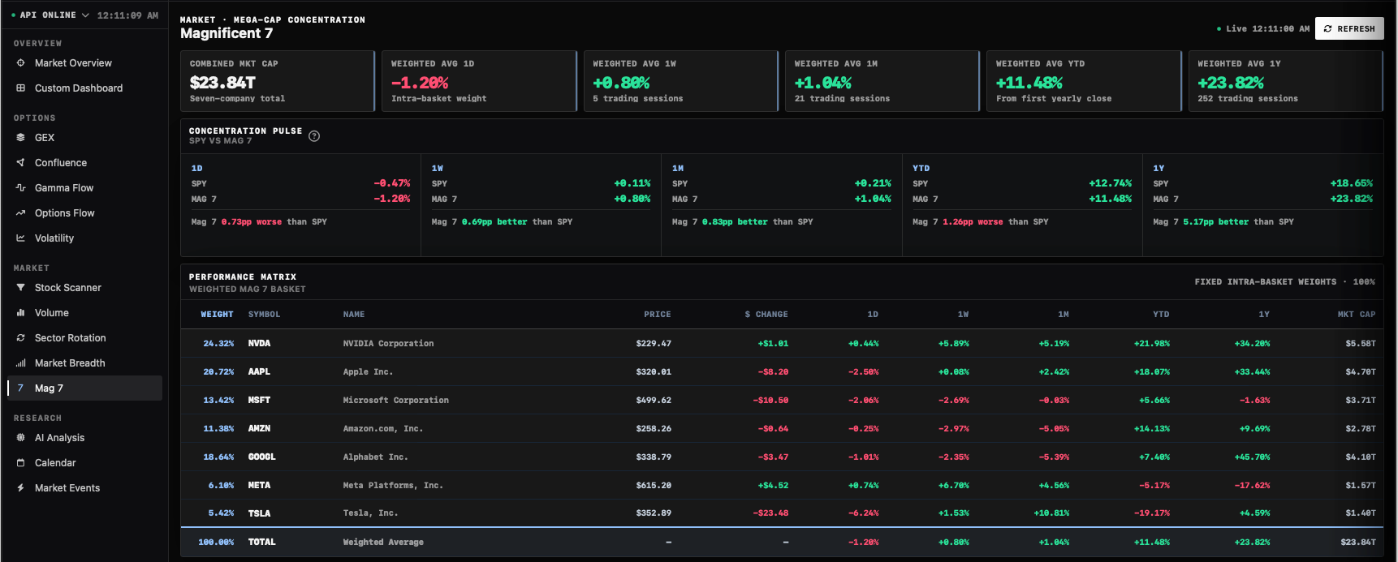Select the Weighted Avg 1D card
The width and height of the screenshot is (1398, 562).
(x=479, y=81)
